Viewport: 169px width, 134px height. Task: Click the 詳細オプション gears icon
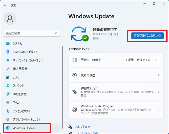75,92
